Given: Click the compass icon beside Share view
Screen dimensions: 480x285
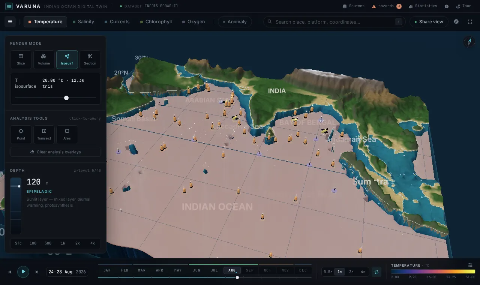Looking at the screenshot, I should click(456, 22).
